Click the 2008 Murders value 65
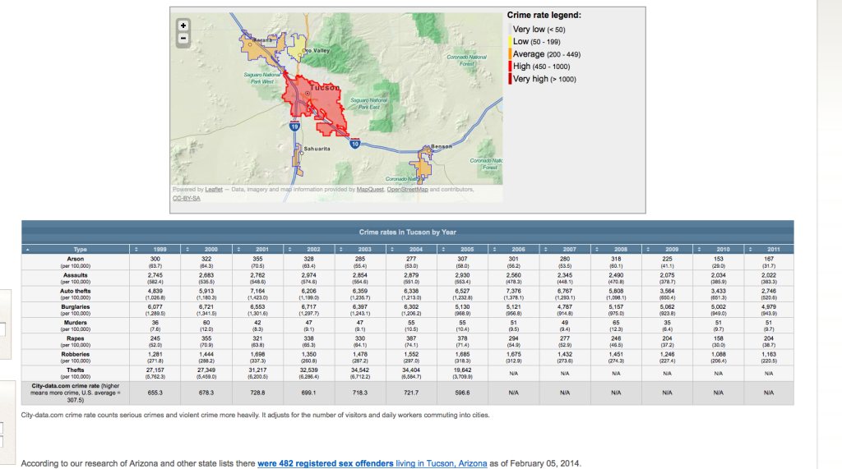Image resolution: width=842 pixels, height=469 pixels. pos(616,323)
